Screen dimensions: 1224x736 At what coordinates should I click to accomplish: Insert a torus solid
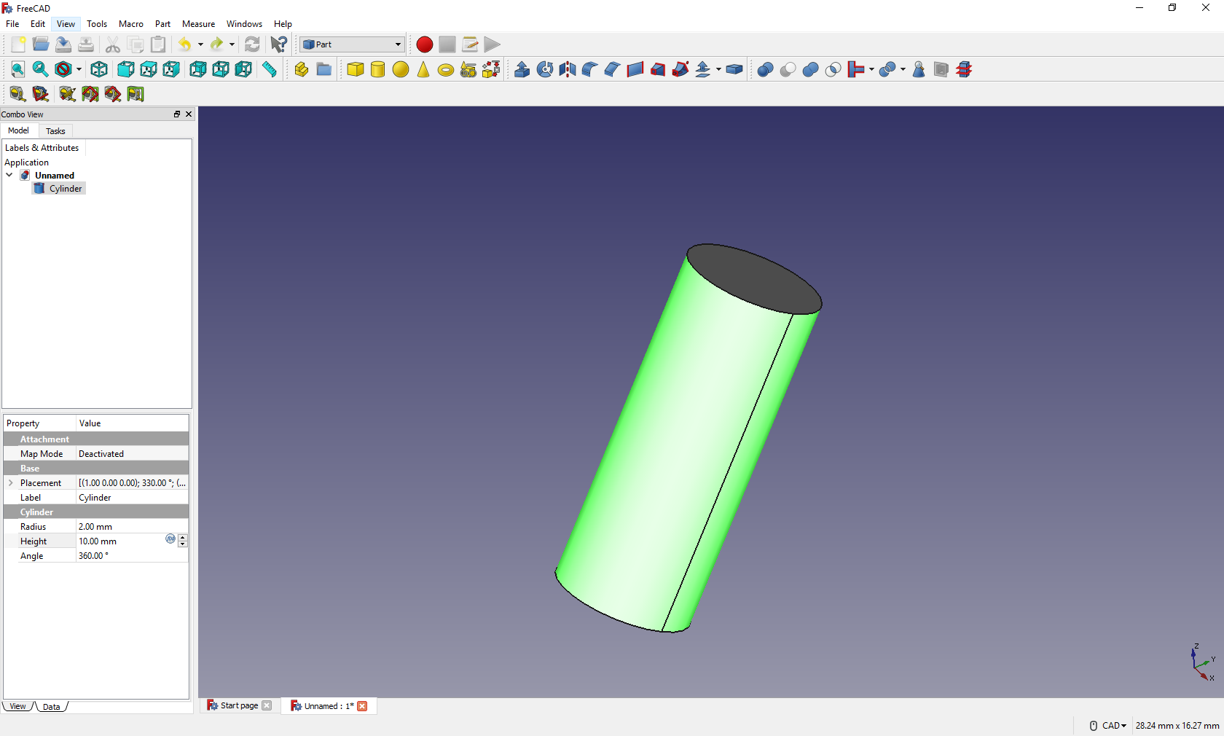click(446, 70)
